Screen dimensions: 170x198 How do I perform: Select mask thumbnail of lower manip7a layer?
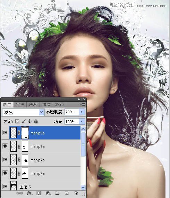coord(25,173)
